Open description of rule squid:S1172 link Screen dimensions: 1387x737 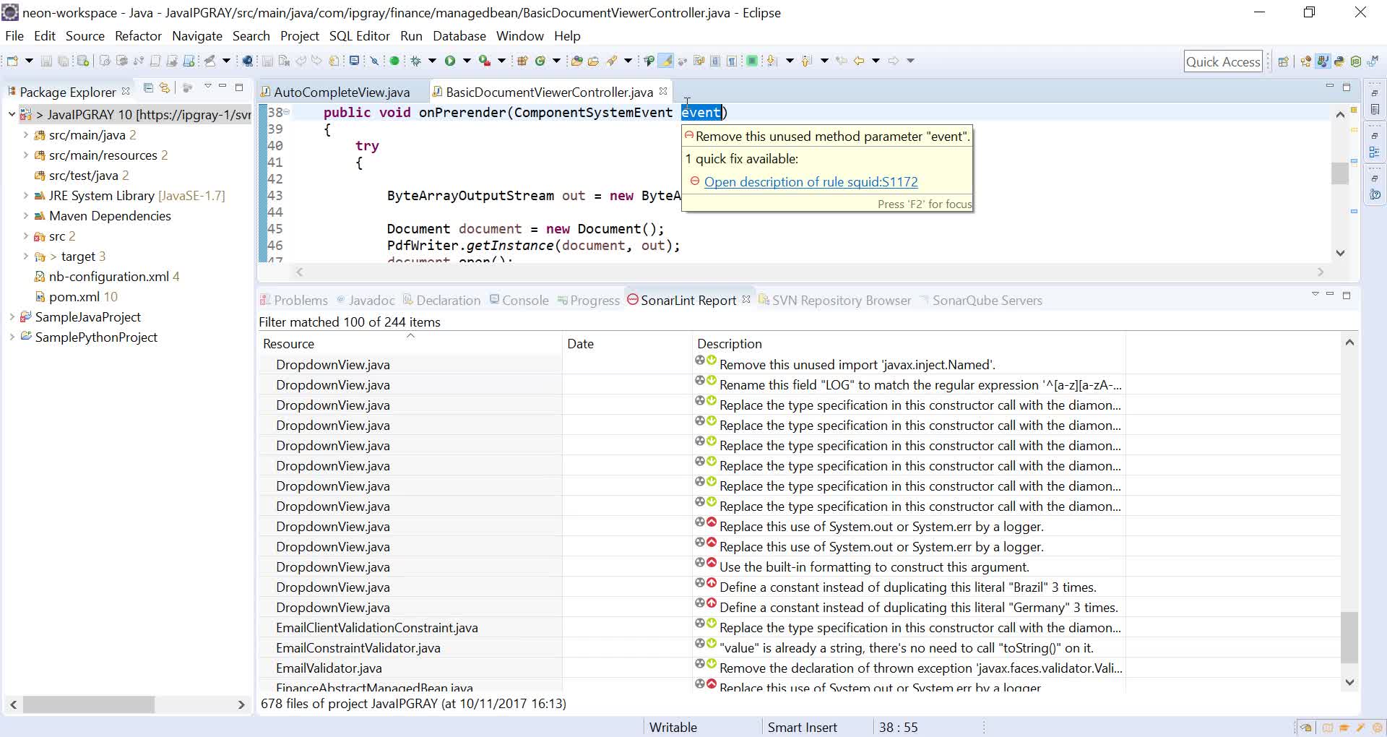(811, 182)
